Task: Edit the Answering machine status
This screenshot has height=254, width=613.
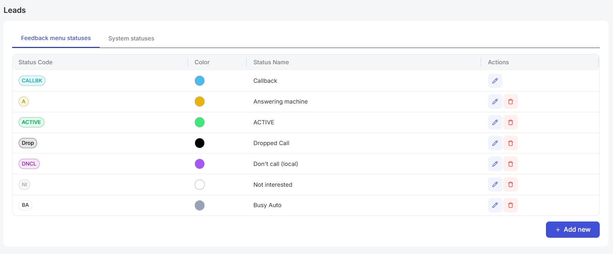Action: tap(495, 102)
